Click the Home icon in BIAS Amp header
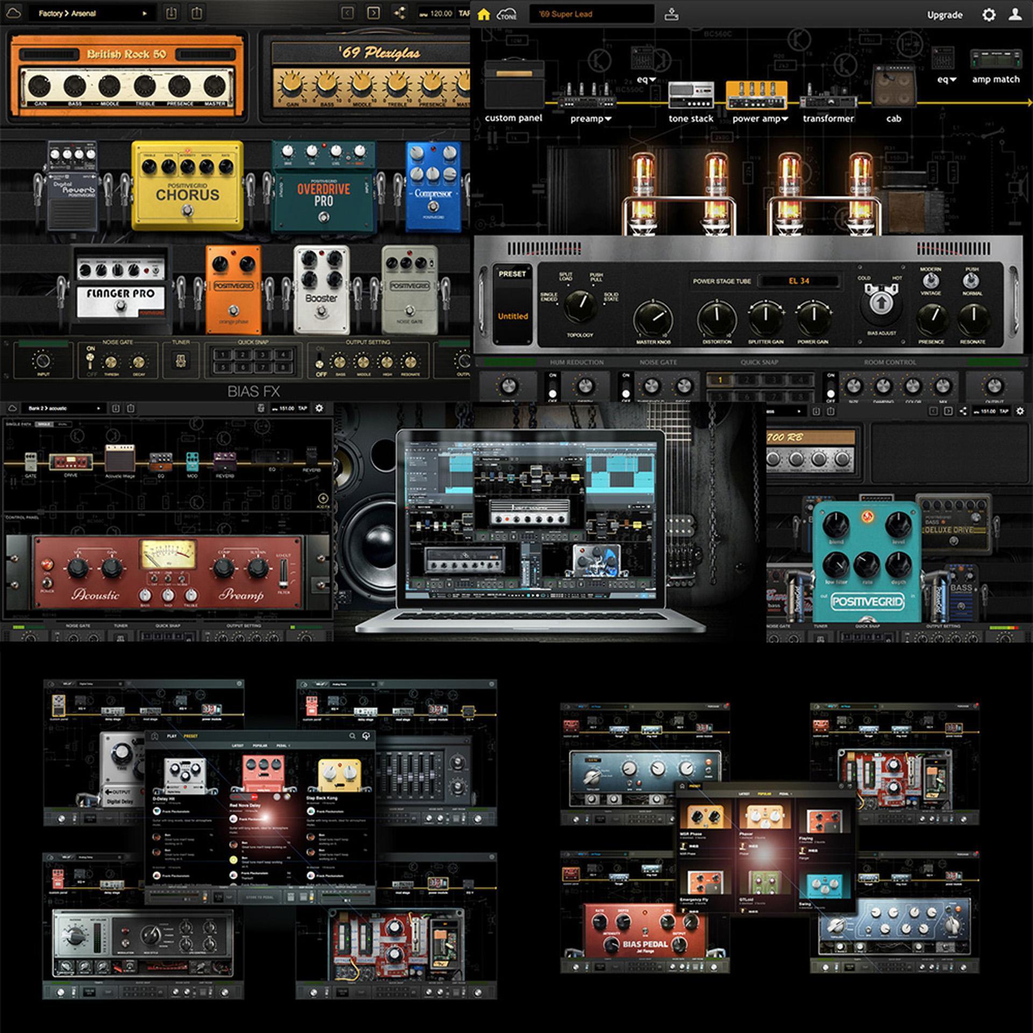The image size is (1033, 1033). pyautogui.click(x=485, y=15)
